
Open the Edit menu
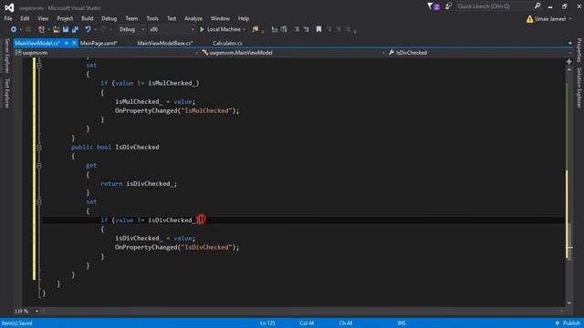(25, 18)
